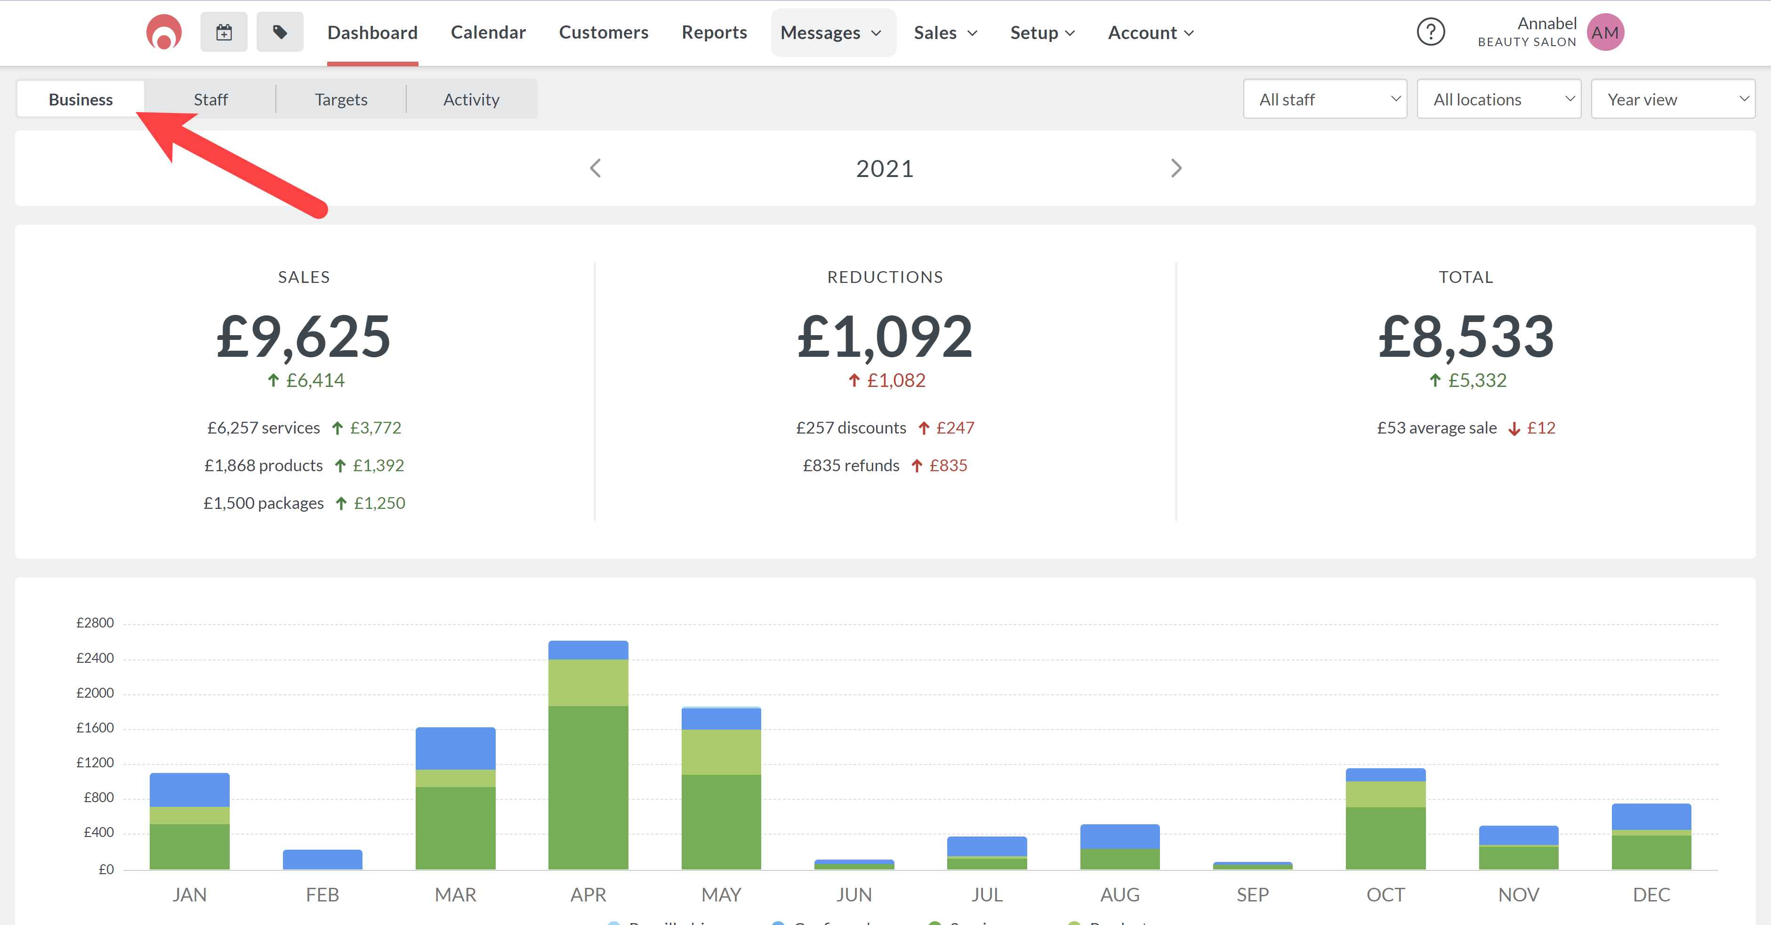Go to the Calendar page
This screenshot has width=1771, height=925.
[x=488, y=32]
